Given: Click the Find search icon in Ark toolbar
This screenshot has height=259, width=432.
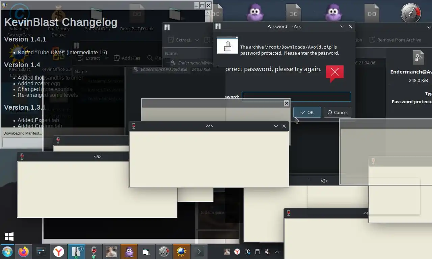Looking at the screenshot, I should pyautogui.click(x=150, y=58).
